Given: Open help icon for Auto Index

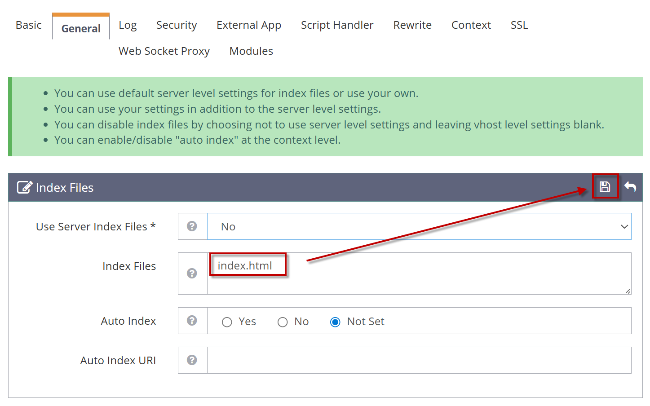Looking at the screenshot, I should coord(192,321).
